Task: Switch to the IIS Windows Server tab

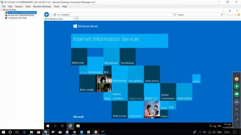Action: [x=59, y=19]
